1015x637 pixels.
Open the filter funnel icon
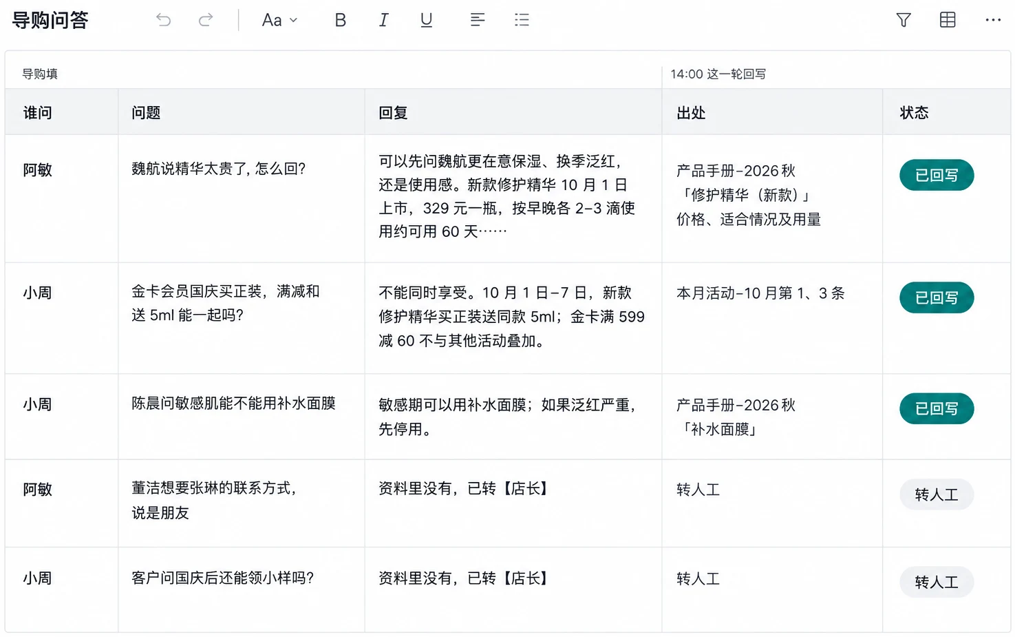click(x=904, y=20)
